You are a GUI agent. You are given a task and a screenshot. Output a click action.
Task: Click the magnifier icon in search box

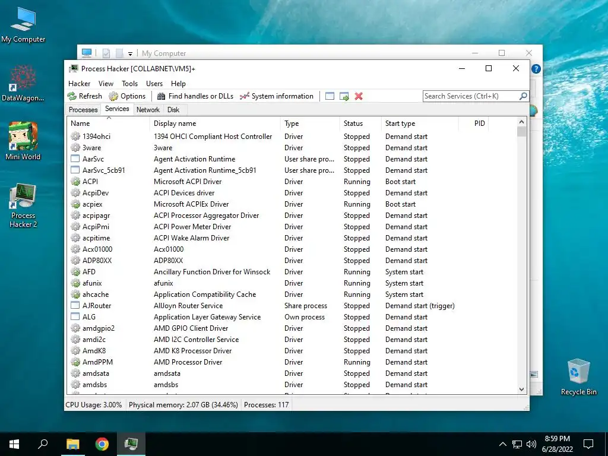click(523, 96)
